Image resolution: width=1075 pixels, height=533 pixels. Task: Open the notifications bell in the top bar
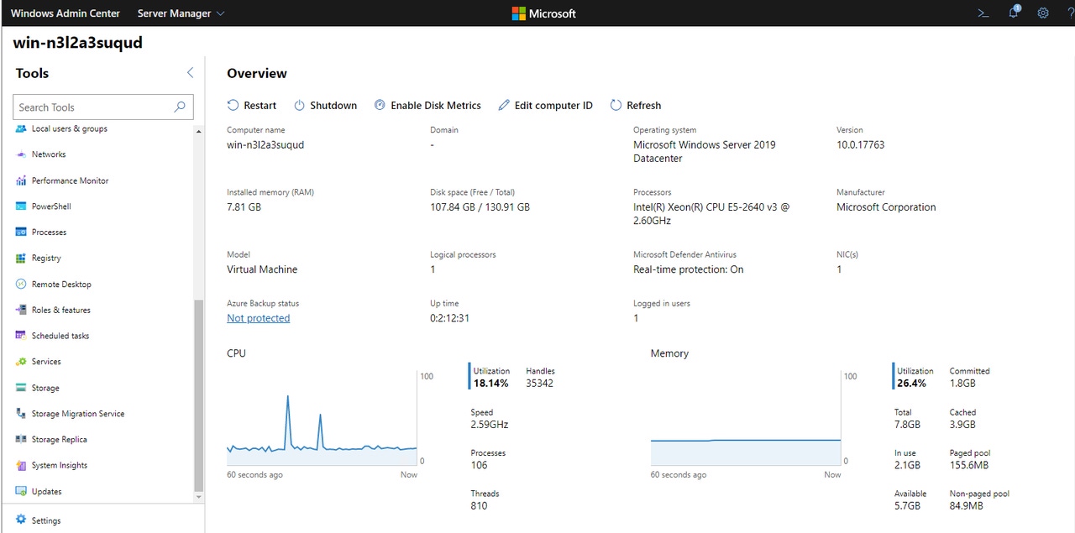1013,13
